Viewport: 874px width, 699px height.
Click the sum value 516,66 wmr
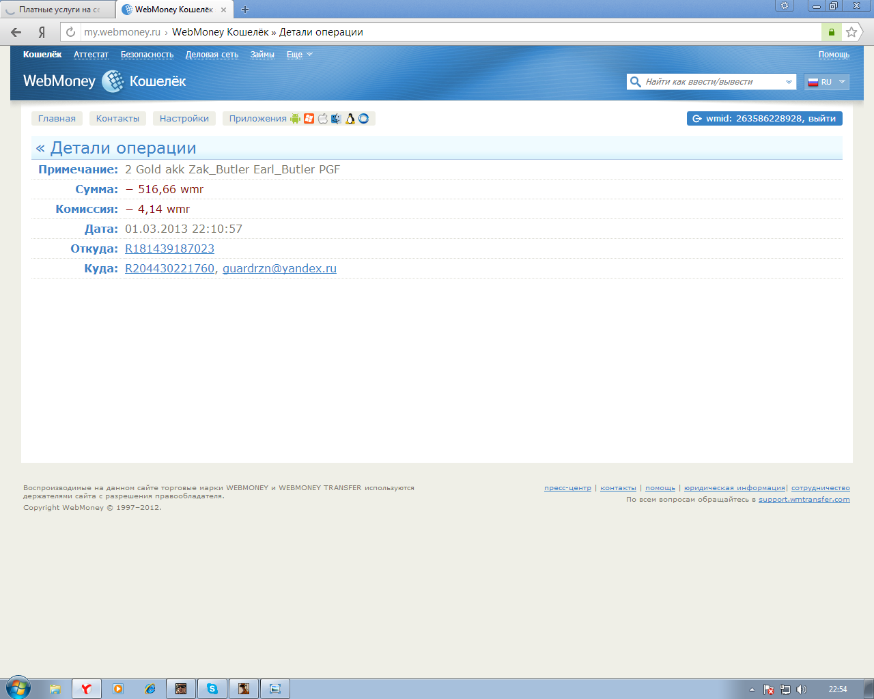tap(165, 190)
